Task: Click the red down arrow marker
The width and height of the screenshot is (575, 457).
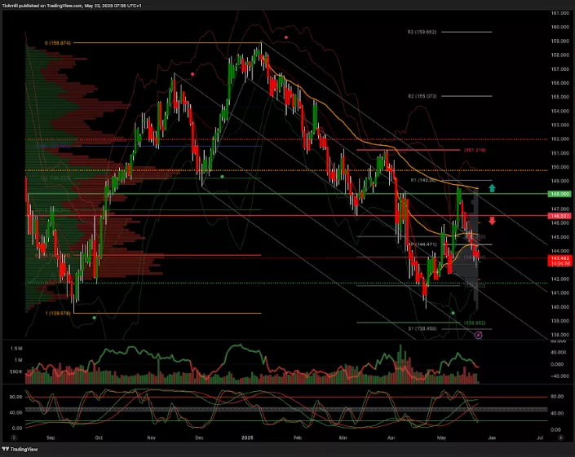Action: pos(492,222)
